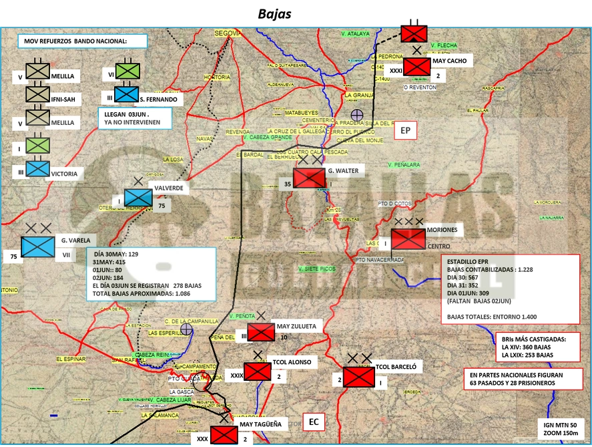
Task: Click the MOV REFUERZOS BANDO NACIONAL header box
Action: 82,41
